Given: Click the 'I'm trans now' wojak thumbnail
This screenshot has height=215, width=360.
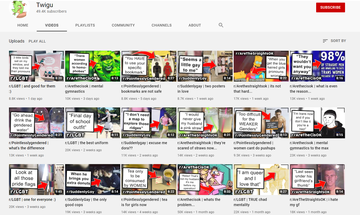Looking at the screenshot, I should pyautogui.click(x=317, y=123).
